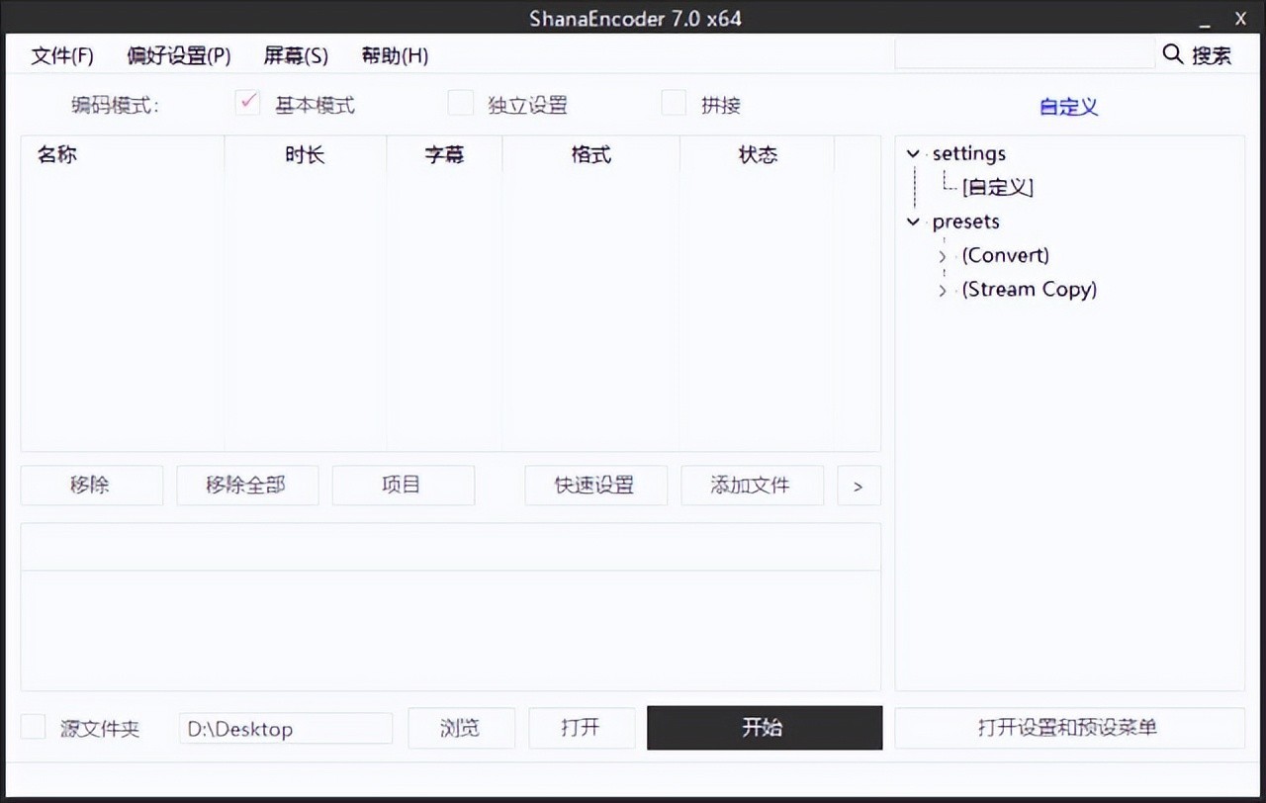Open the 文件(F) menu
1266x803 pixels.
(x=61, y=55)
